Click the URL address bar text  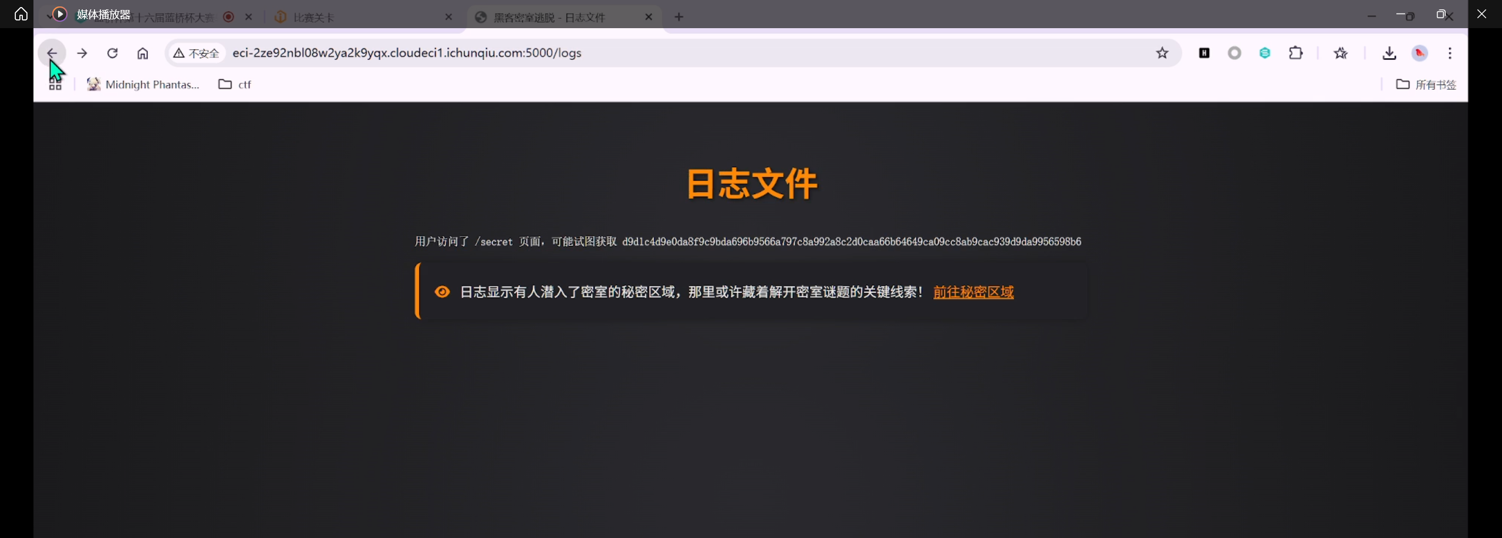point(407,53)
